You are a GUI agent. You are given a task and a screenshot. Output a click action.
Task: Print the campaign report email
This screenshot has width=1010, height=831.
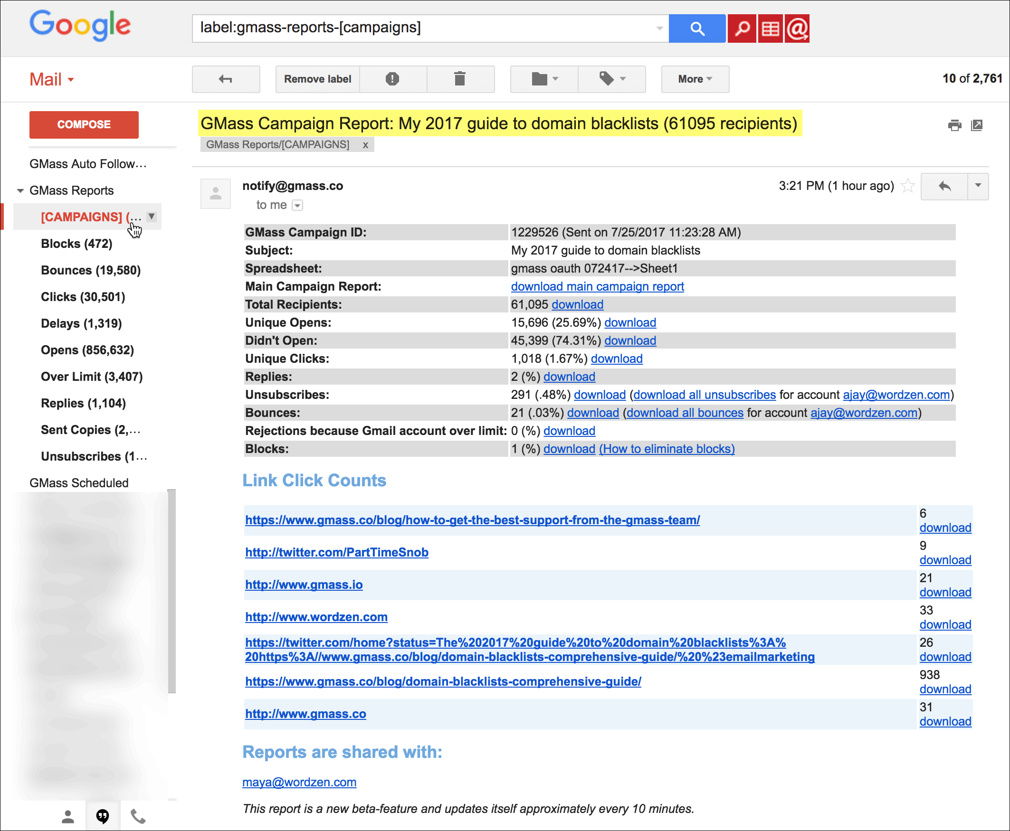[x=954, y=125]
